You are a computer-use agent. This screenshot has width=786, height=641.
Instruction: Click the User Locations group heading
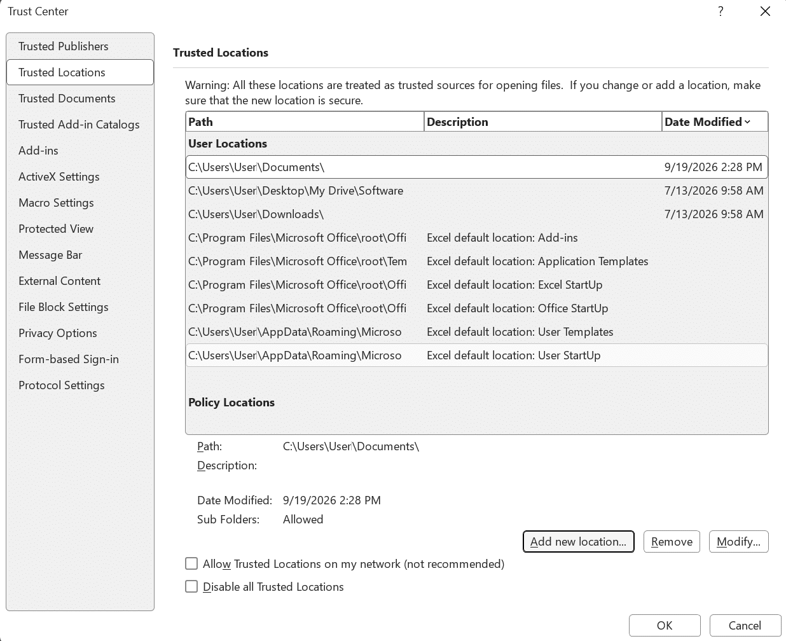click(x=228, y=144)
